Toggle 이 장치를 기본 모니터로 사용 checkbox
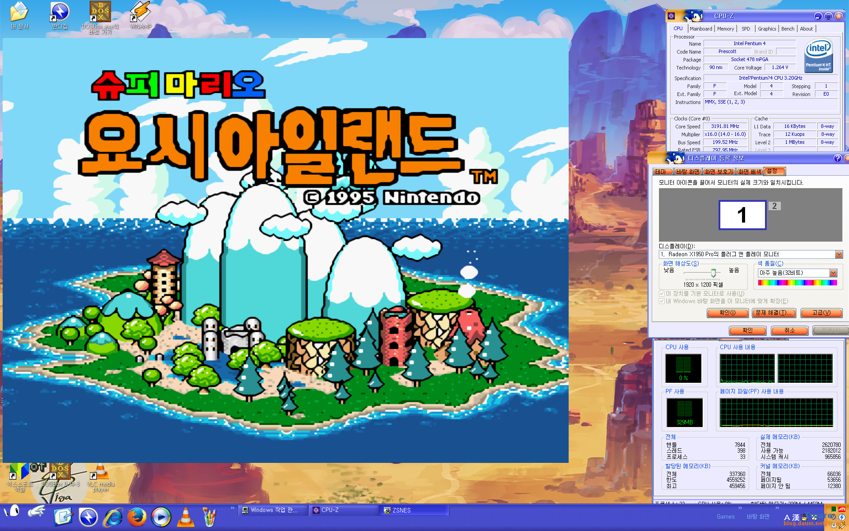Image resolution: width=849 pixels, height=531 pixels. click(662, 293)
